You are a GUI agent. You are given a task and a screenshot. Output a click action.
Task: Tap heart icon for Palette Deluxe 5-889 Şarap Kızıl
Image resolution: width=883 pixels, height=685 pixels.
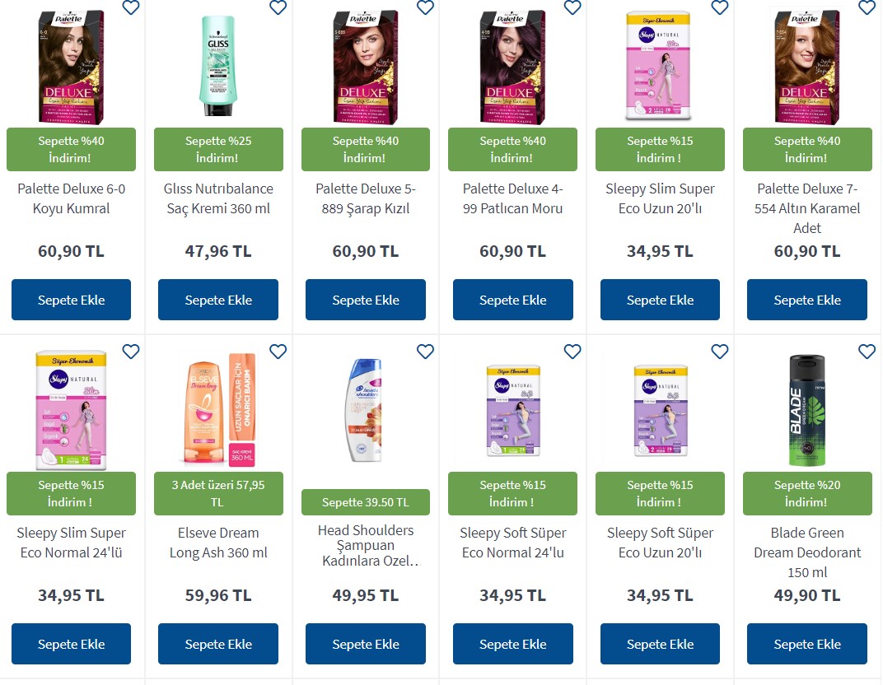[x=425, y=7]
